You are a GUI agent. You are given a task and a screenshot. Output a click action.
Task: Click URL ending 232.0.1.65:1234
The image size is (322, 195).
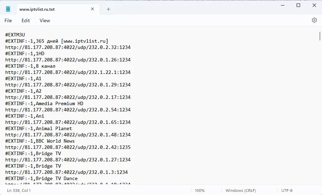click(x=68, y=122)
